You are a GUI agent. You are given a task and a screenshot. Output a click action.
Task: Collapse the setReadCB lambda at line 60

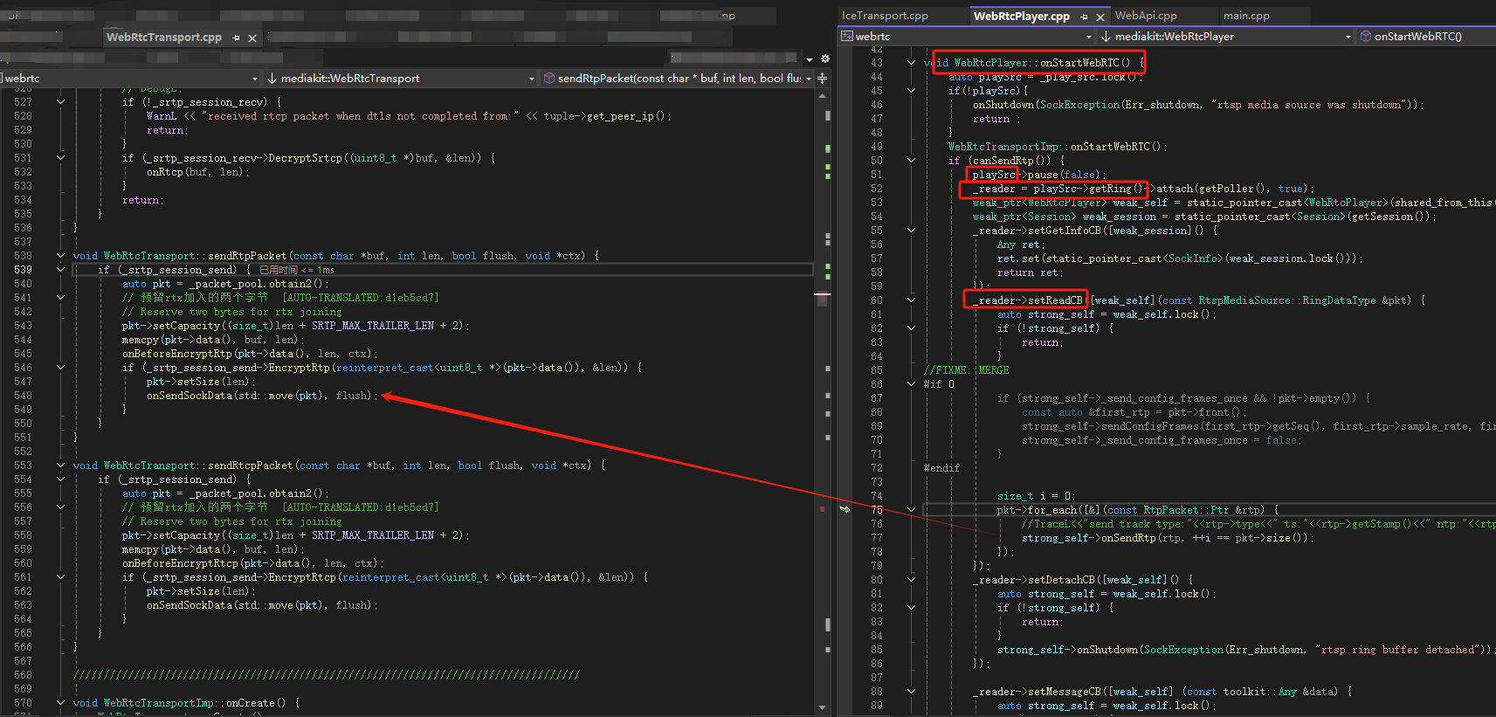(911, 300)
